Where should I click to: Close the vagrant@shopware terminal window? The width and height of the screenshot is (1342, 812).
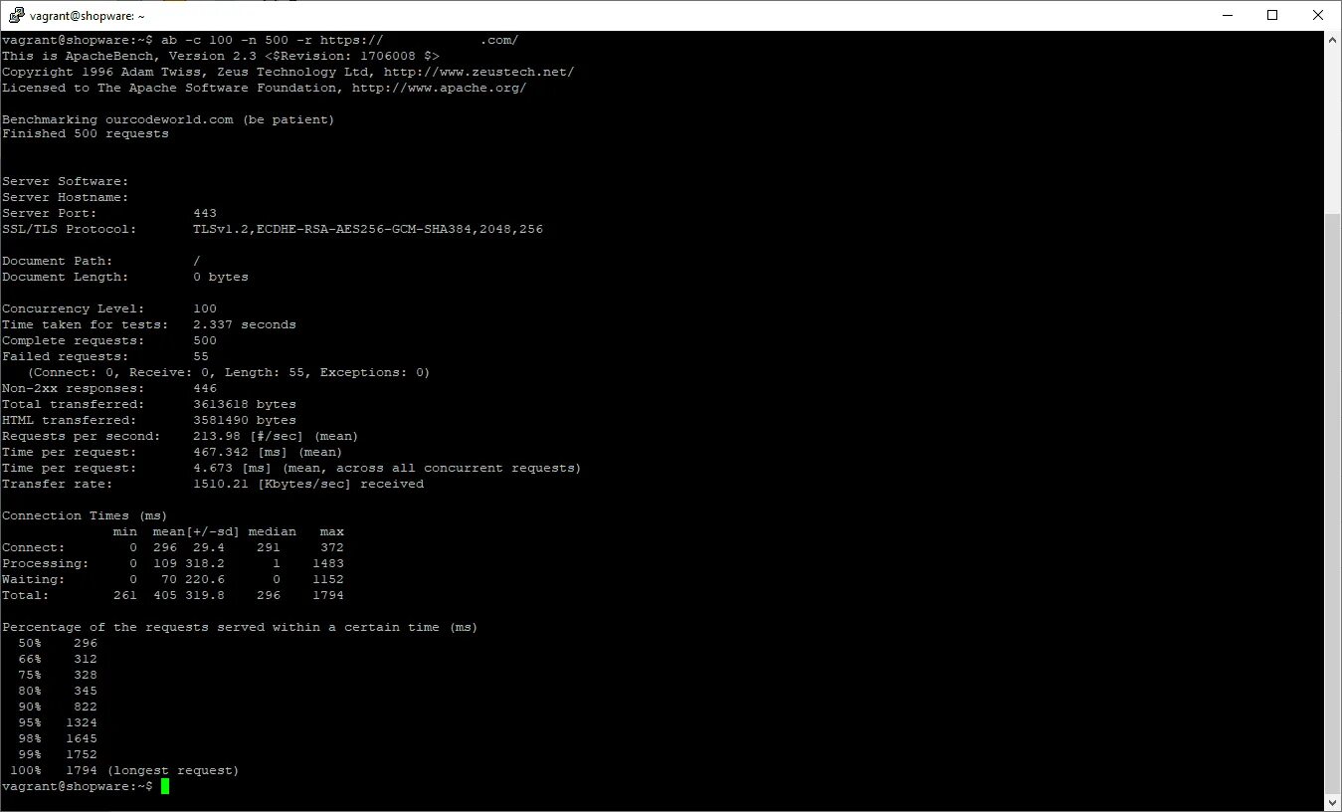[x=1318, y=15]
